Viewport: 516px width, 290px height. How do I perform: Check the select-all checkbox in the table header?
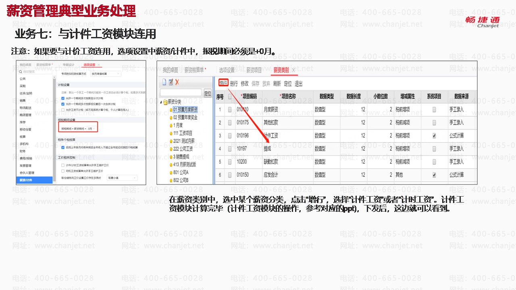point(230,97)
